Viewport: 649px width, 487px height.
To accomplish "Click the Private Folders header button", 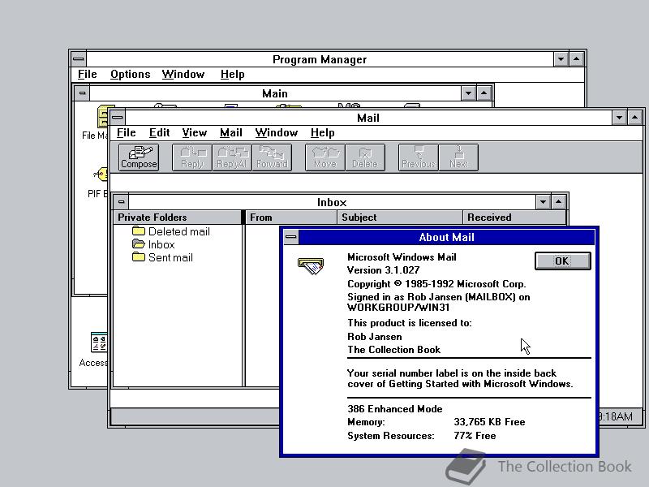I will click(x=177, y=218).
